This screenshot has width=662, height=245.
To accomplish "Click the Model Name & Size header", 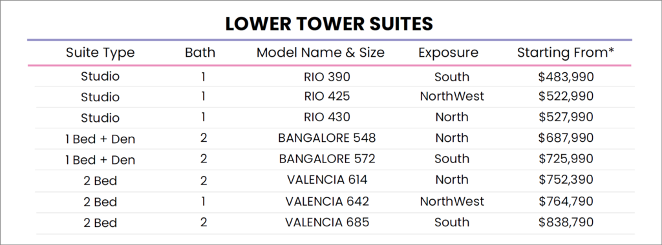I will click(x=321, y=53).
